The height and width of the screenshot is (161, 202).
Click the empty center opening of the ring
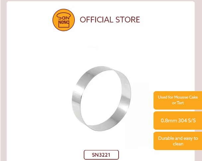point(101,98)
